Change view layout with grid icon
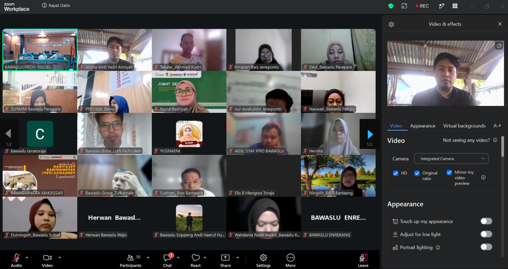 coord(455,6)
